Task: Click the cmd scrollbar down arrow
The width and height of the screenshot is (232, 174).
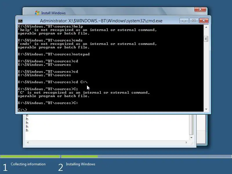Action: click(x=206, y=109)
